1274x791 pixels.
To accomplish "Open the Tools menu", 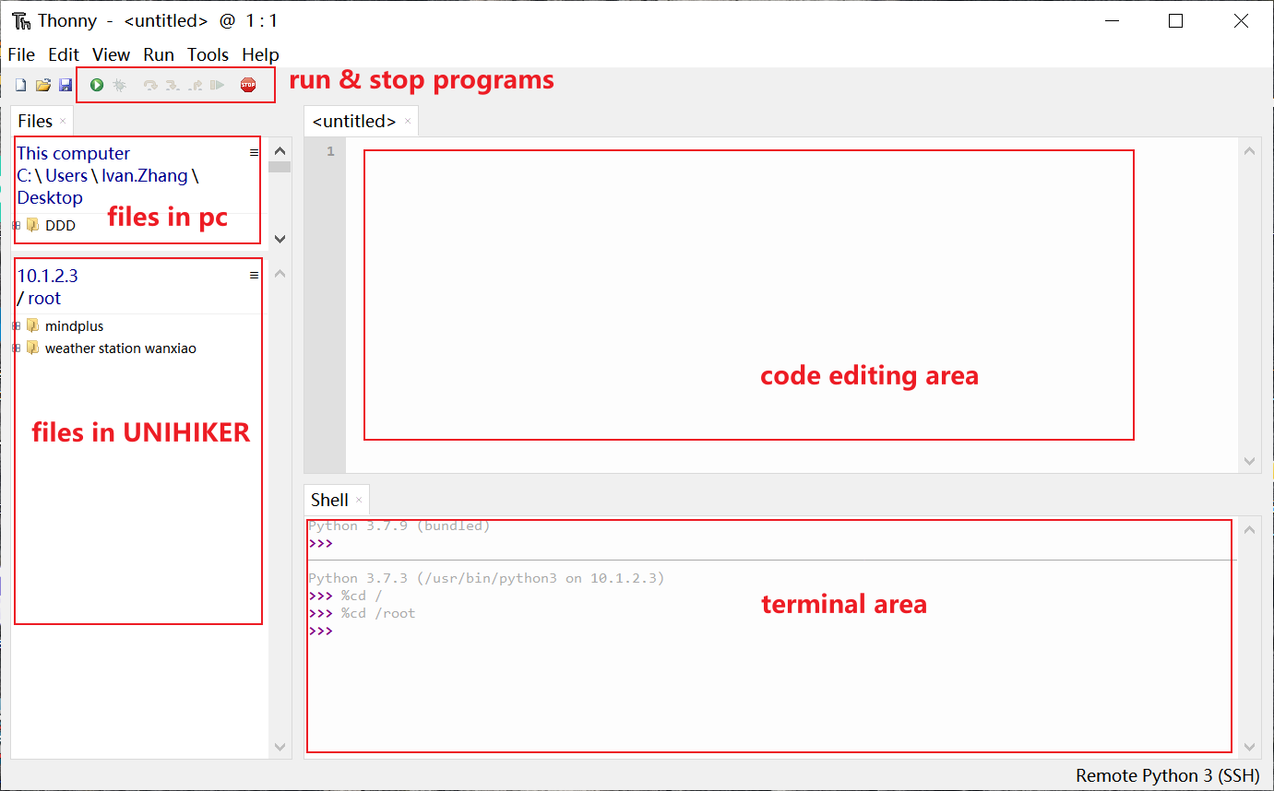I will click(208, 54).
